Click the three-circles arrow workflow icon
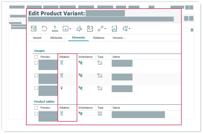 [79, 28]
